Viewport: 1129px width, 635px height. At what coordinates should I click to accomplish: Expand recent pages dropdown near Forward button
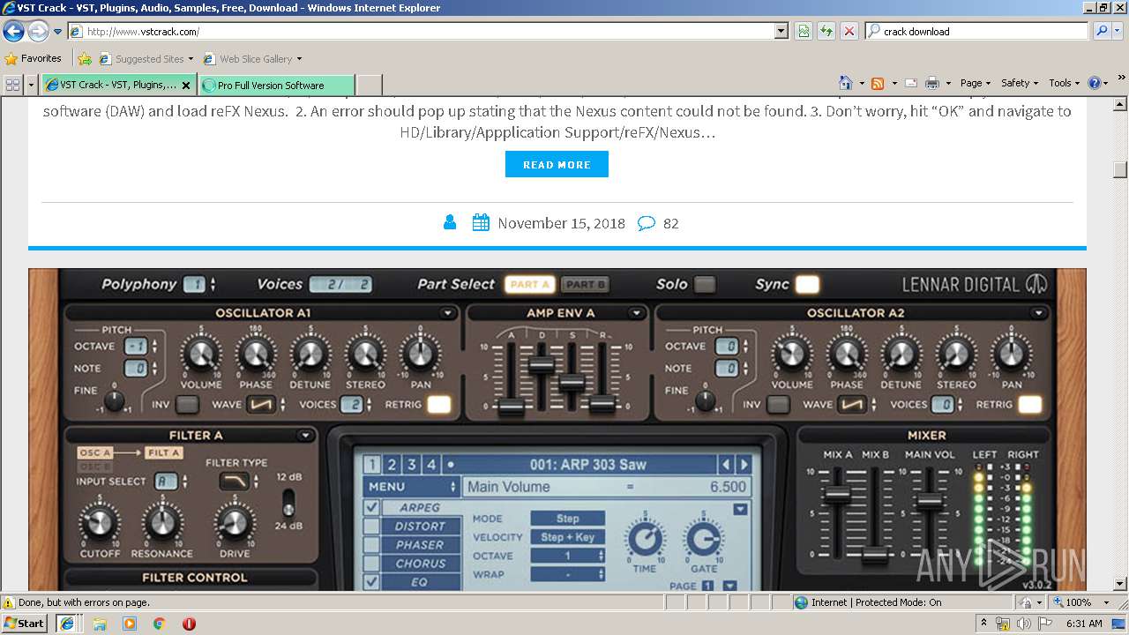tap(57, 32)
